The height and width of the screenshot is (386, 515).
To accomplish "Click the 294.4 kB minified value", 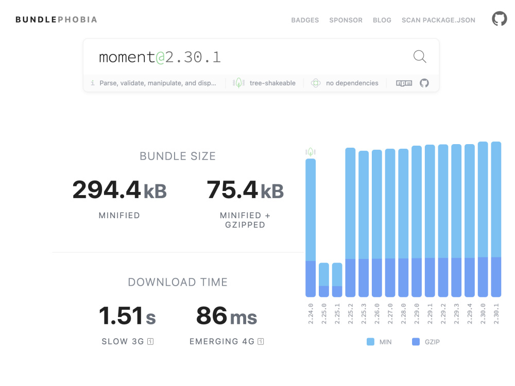I will click(119, 190).
